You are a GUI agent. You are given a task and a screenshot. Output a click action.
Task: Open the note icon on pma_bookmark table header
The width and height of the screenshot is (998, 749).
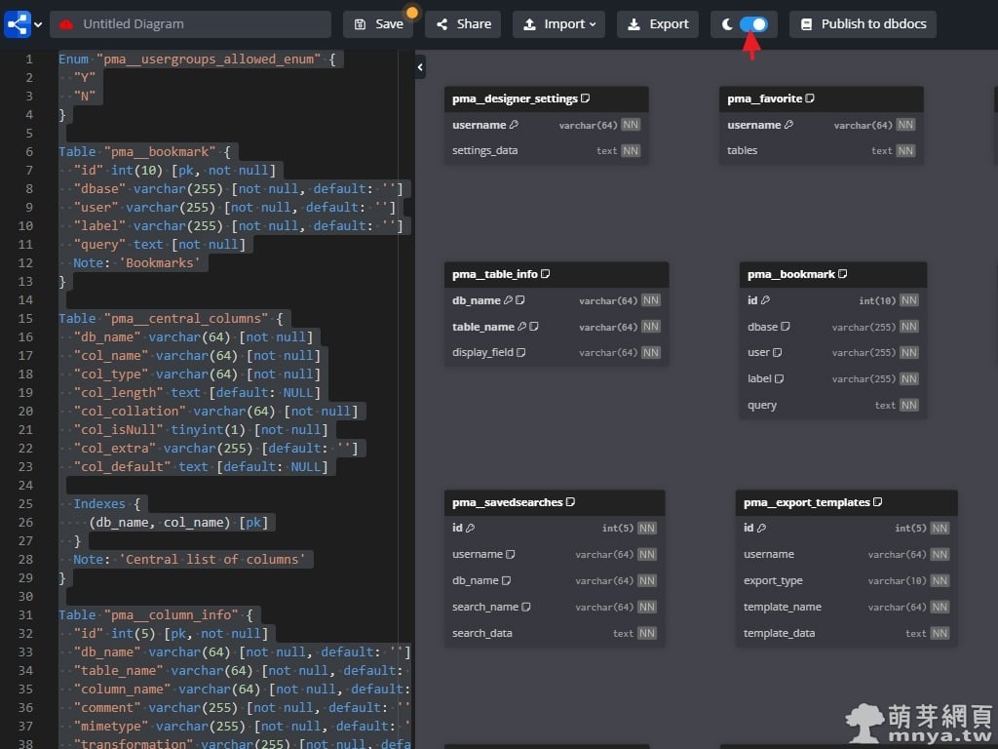tap(843, 274)
